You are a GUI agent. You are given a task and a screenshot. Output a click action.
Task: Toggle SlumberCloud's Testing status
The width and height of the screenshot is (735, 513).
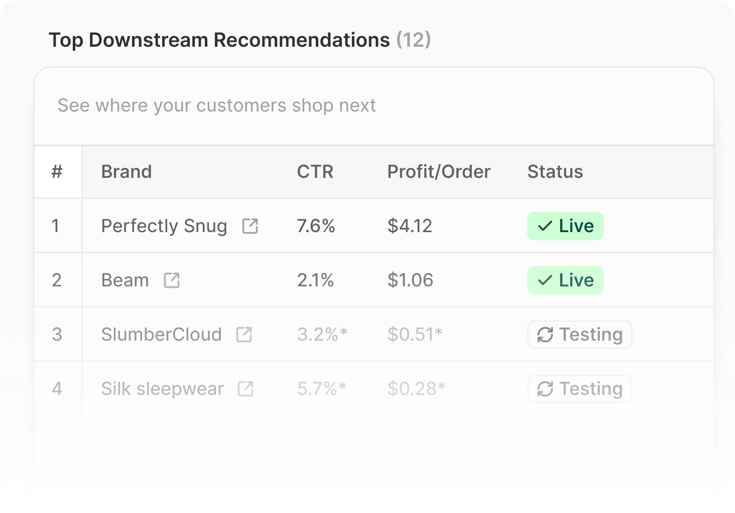tap(579, 335)
